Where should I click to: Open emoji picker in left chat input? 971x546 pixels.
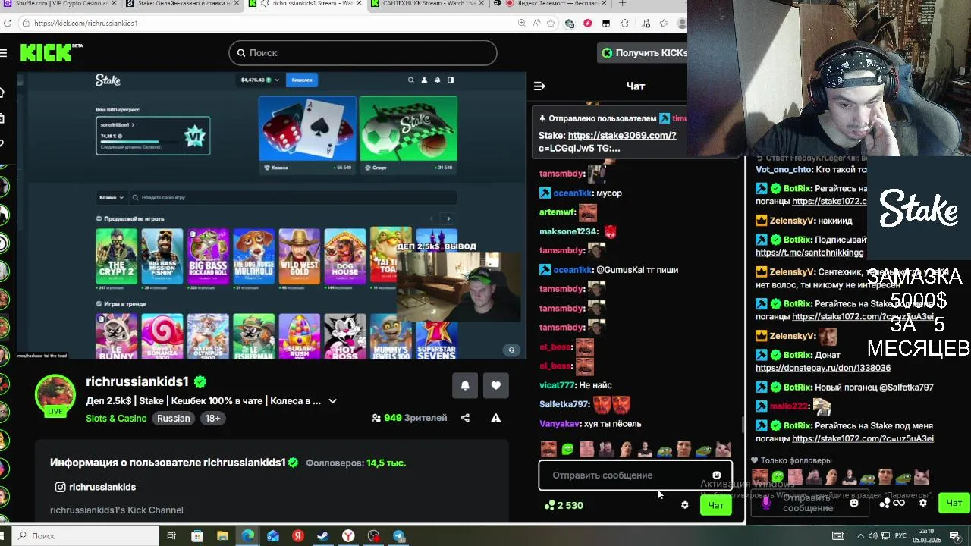pyautogui.click(x=716, y=475)
